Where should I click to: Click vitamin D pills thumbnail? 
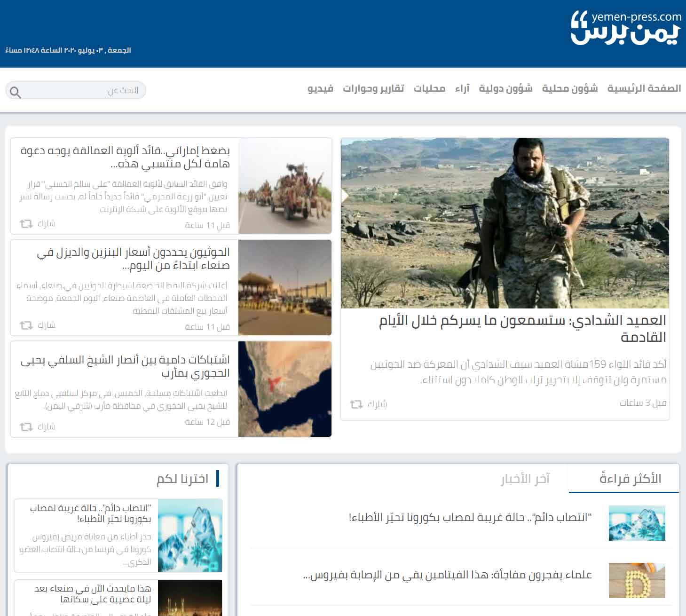637,580
